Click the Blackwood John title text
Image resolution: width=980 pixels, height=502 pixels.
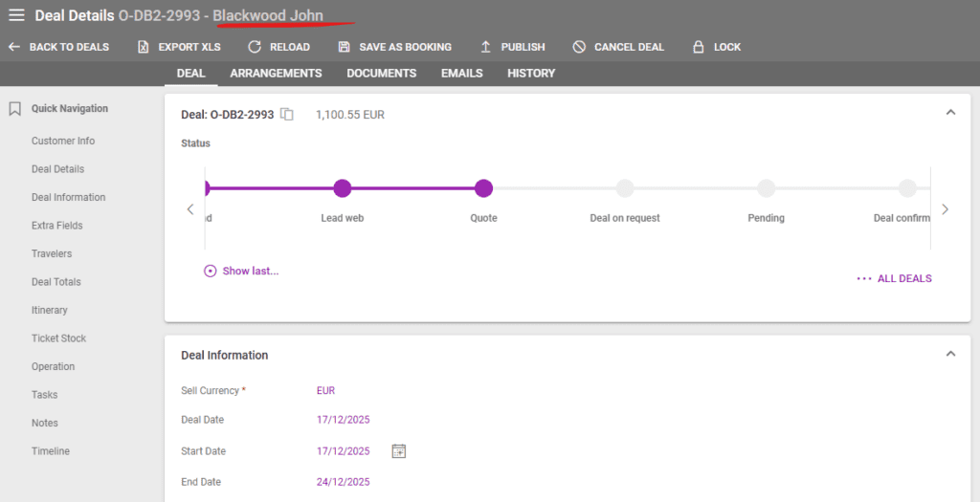coord(268,15)
